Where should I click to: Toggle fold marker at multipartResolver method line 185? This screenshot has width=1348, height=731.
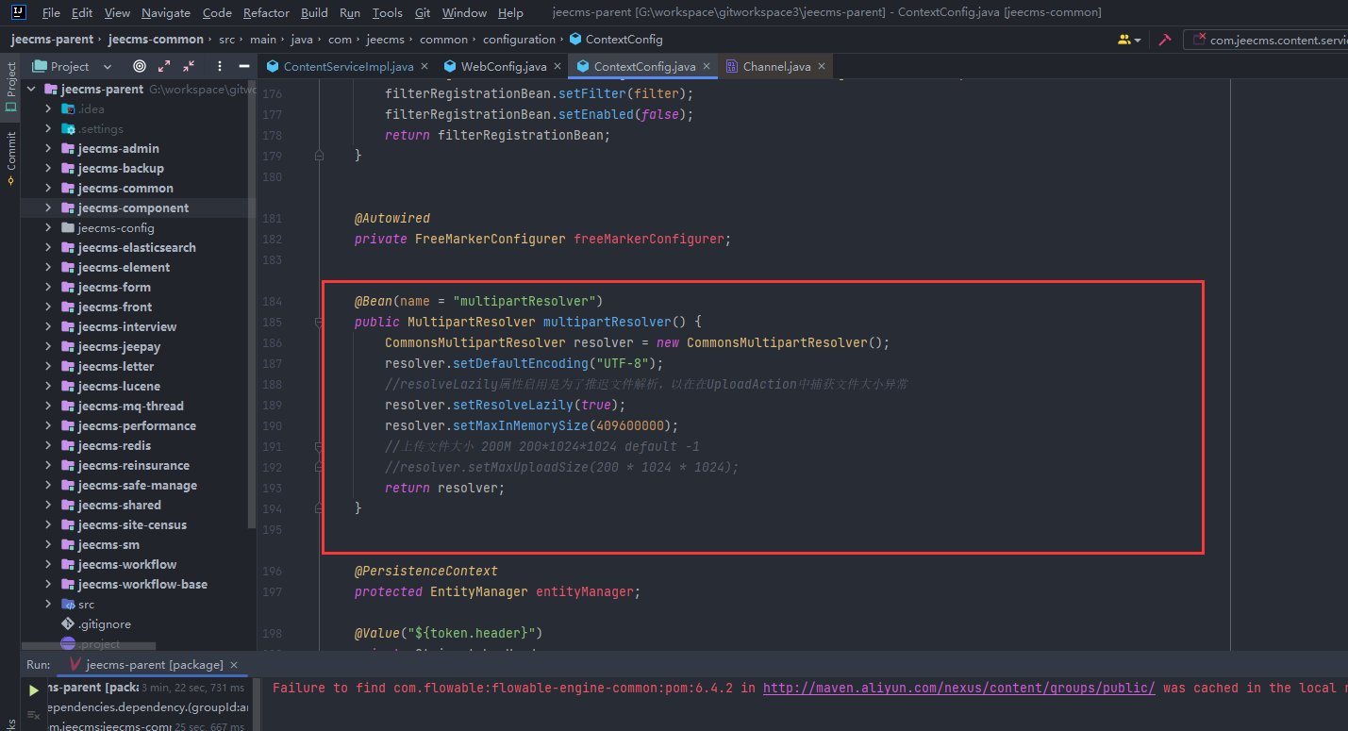tap(320, 322)
